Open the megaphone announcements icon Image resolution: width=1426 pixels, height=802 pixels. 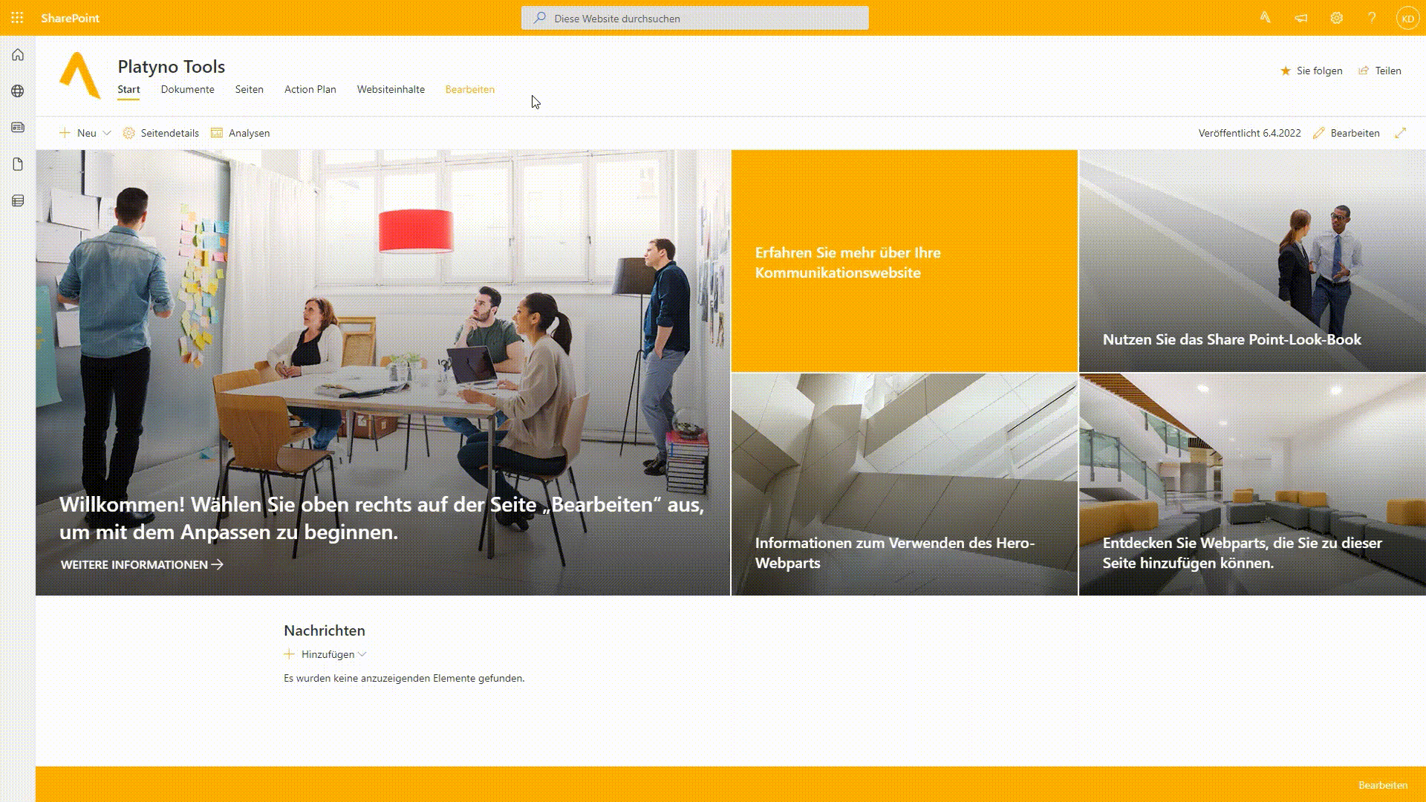[1300, 18]
